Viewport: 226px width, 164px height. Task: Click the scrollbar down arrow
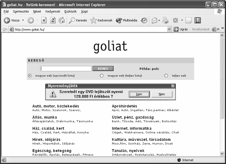222,154
